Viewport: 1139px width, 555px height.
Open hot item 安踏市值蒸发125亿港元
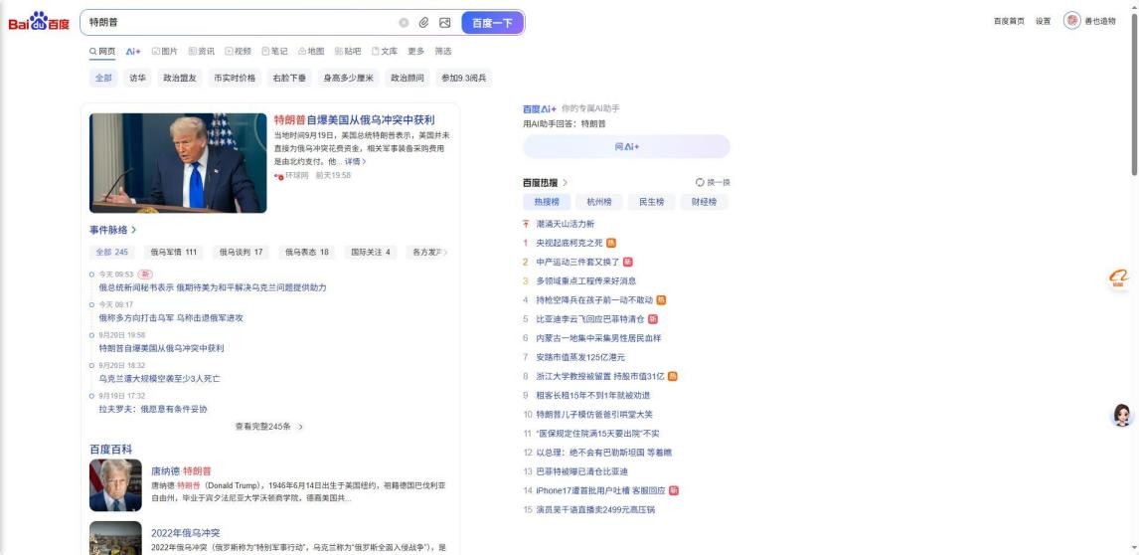[580, 357]
